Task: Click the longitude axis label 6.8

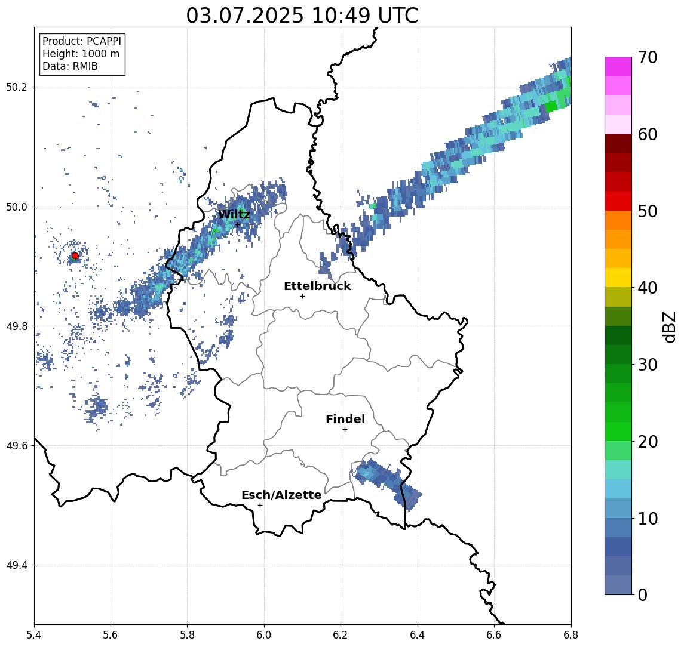Action: 571,635
